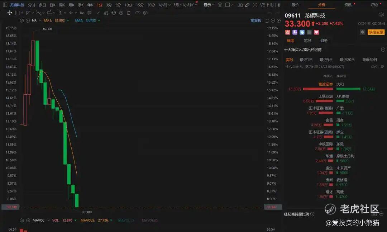
Task: Enter fullscreen chart mode
Action: [x=255, y=5]
